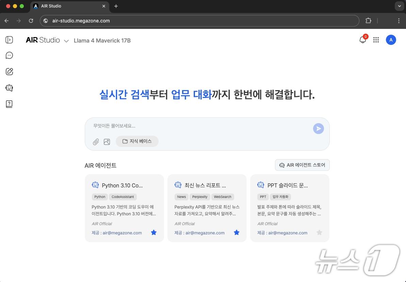
Task: Open the apps grid icon
Action: (376, 40)
